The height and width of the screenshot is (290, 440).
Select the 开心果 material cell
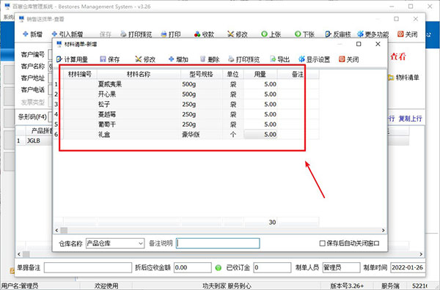coord(139,94)
